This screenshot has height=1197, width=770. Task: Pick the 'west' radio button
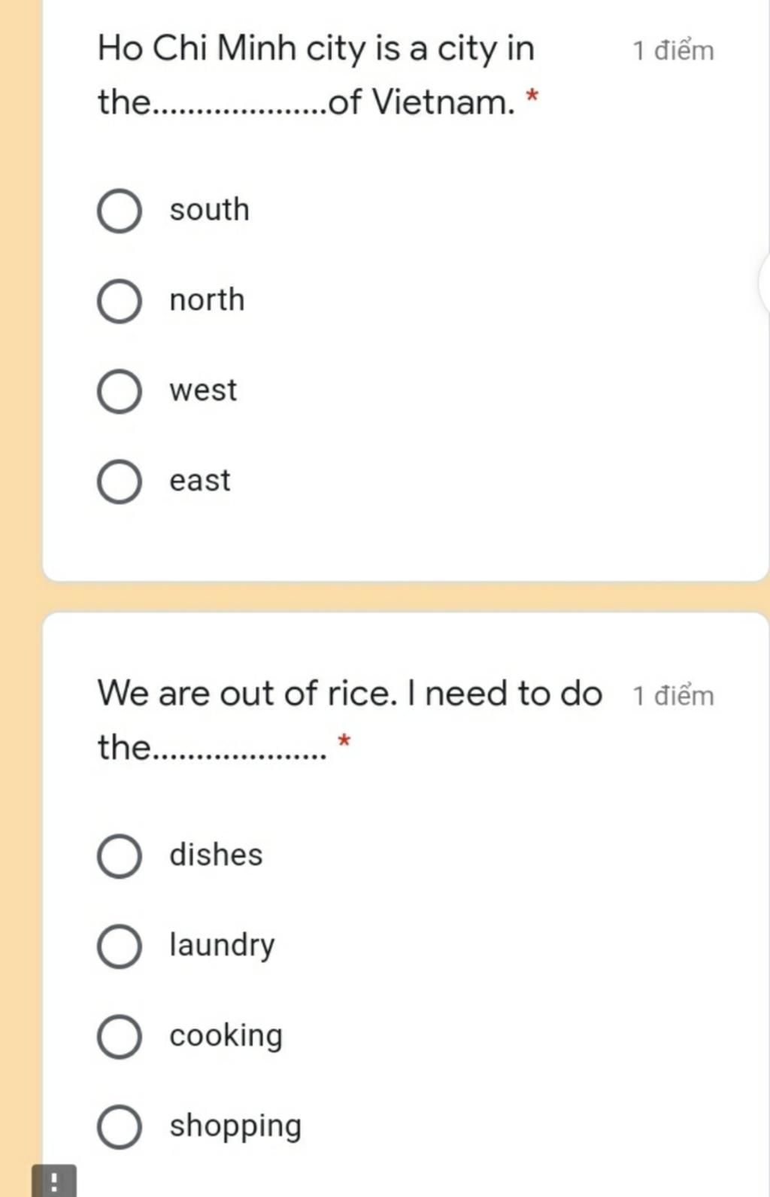(119, 392)
